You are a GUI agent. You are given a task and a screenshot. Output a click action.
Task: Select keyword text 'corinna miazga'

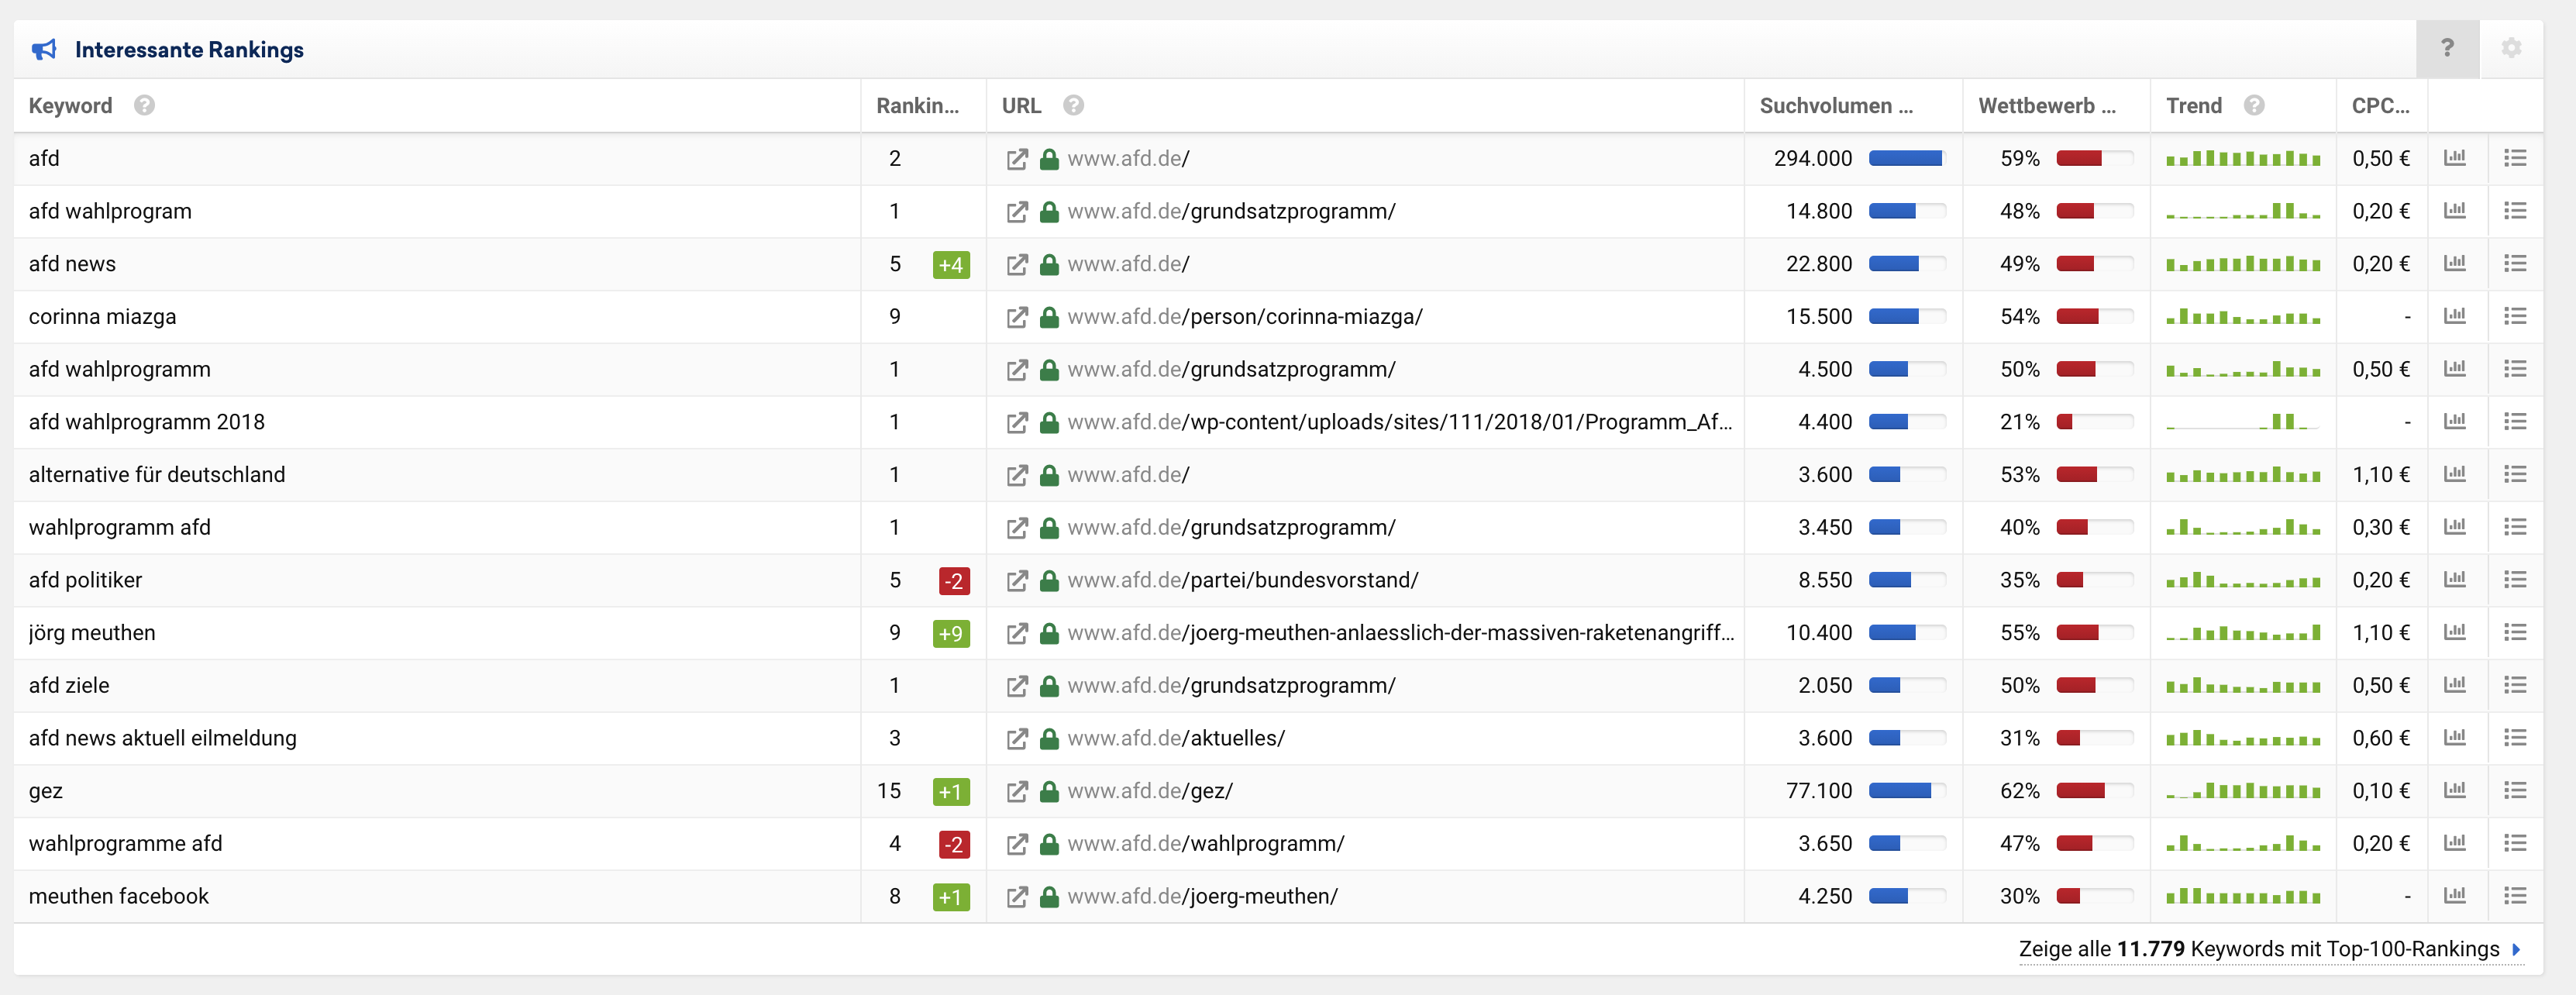point(102,317)
